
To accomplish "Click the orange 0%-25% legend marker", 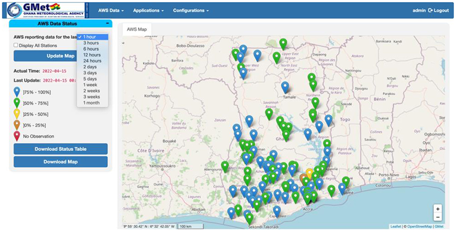I will coord(17,125).
